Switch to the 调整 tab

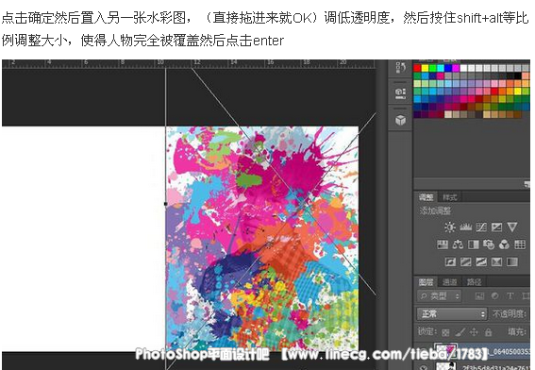pos(426,197)
